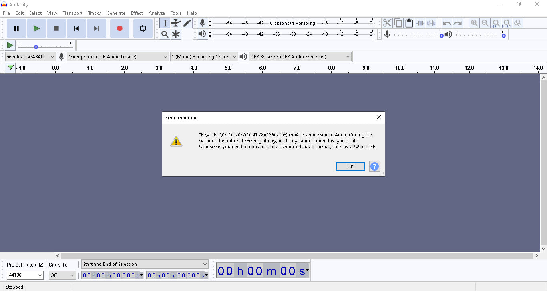This screenshot has width=547, height=291.
Task: Select the I-beam Selection tool
Action: (165, 23)
